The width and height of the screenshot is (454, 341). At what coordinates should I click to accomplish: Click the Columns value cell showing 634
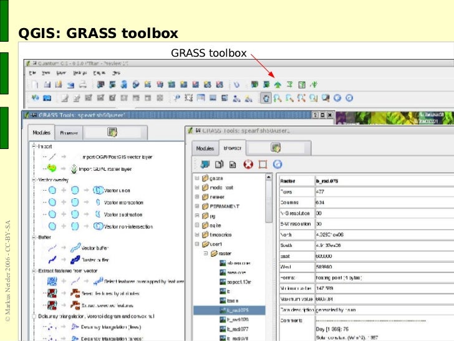[385, 203]
